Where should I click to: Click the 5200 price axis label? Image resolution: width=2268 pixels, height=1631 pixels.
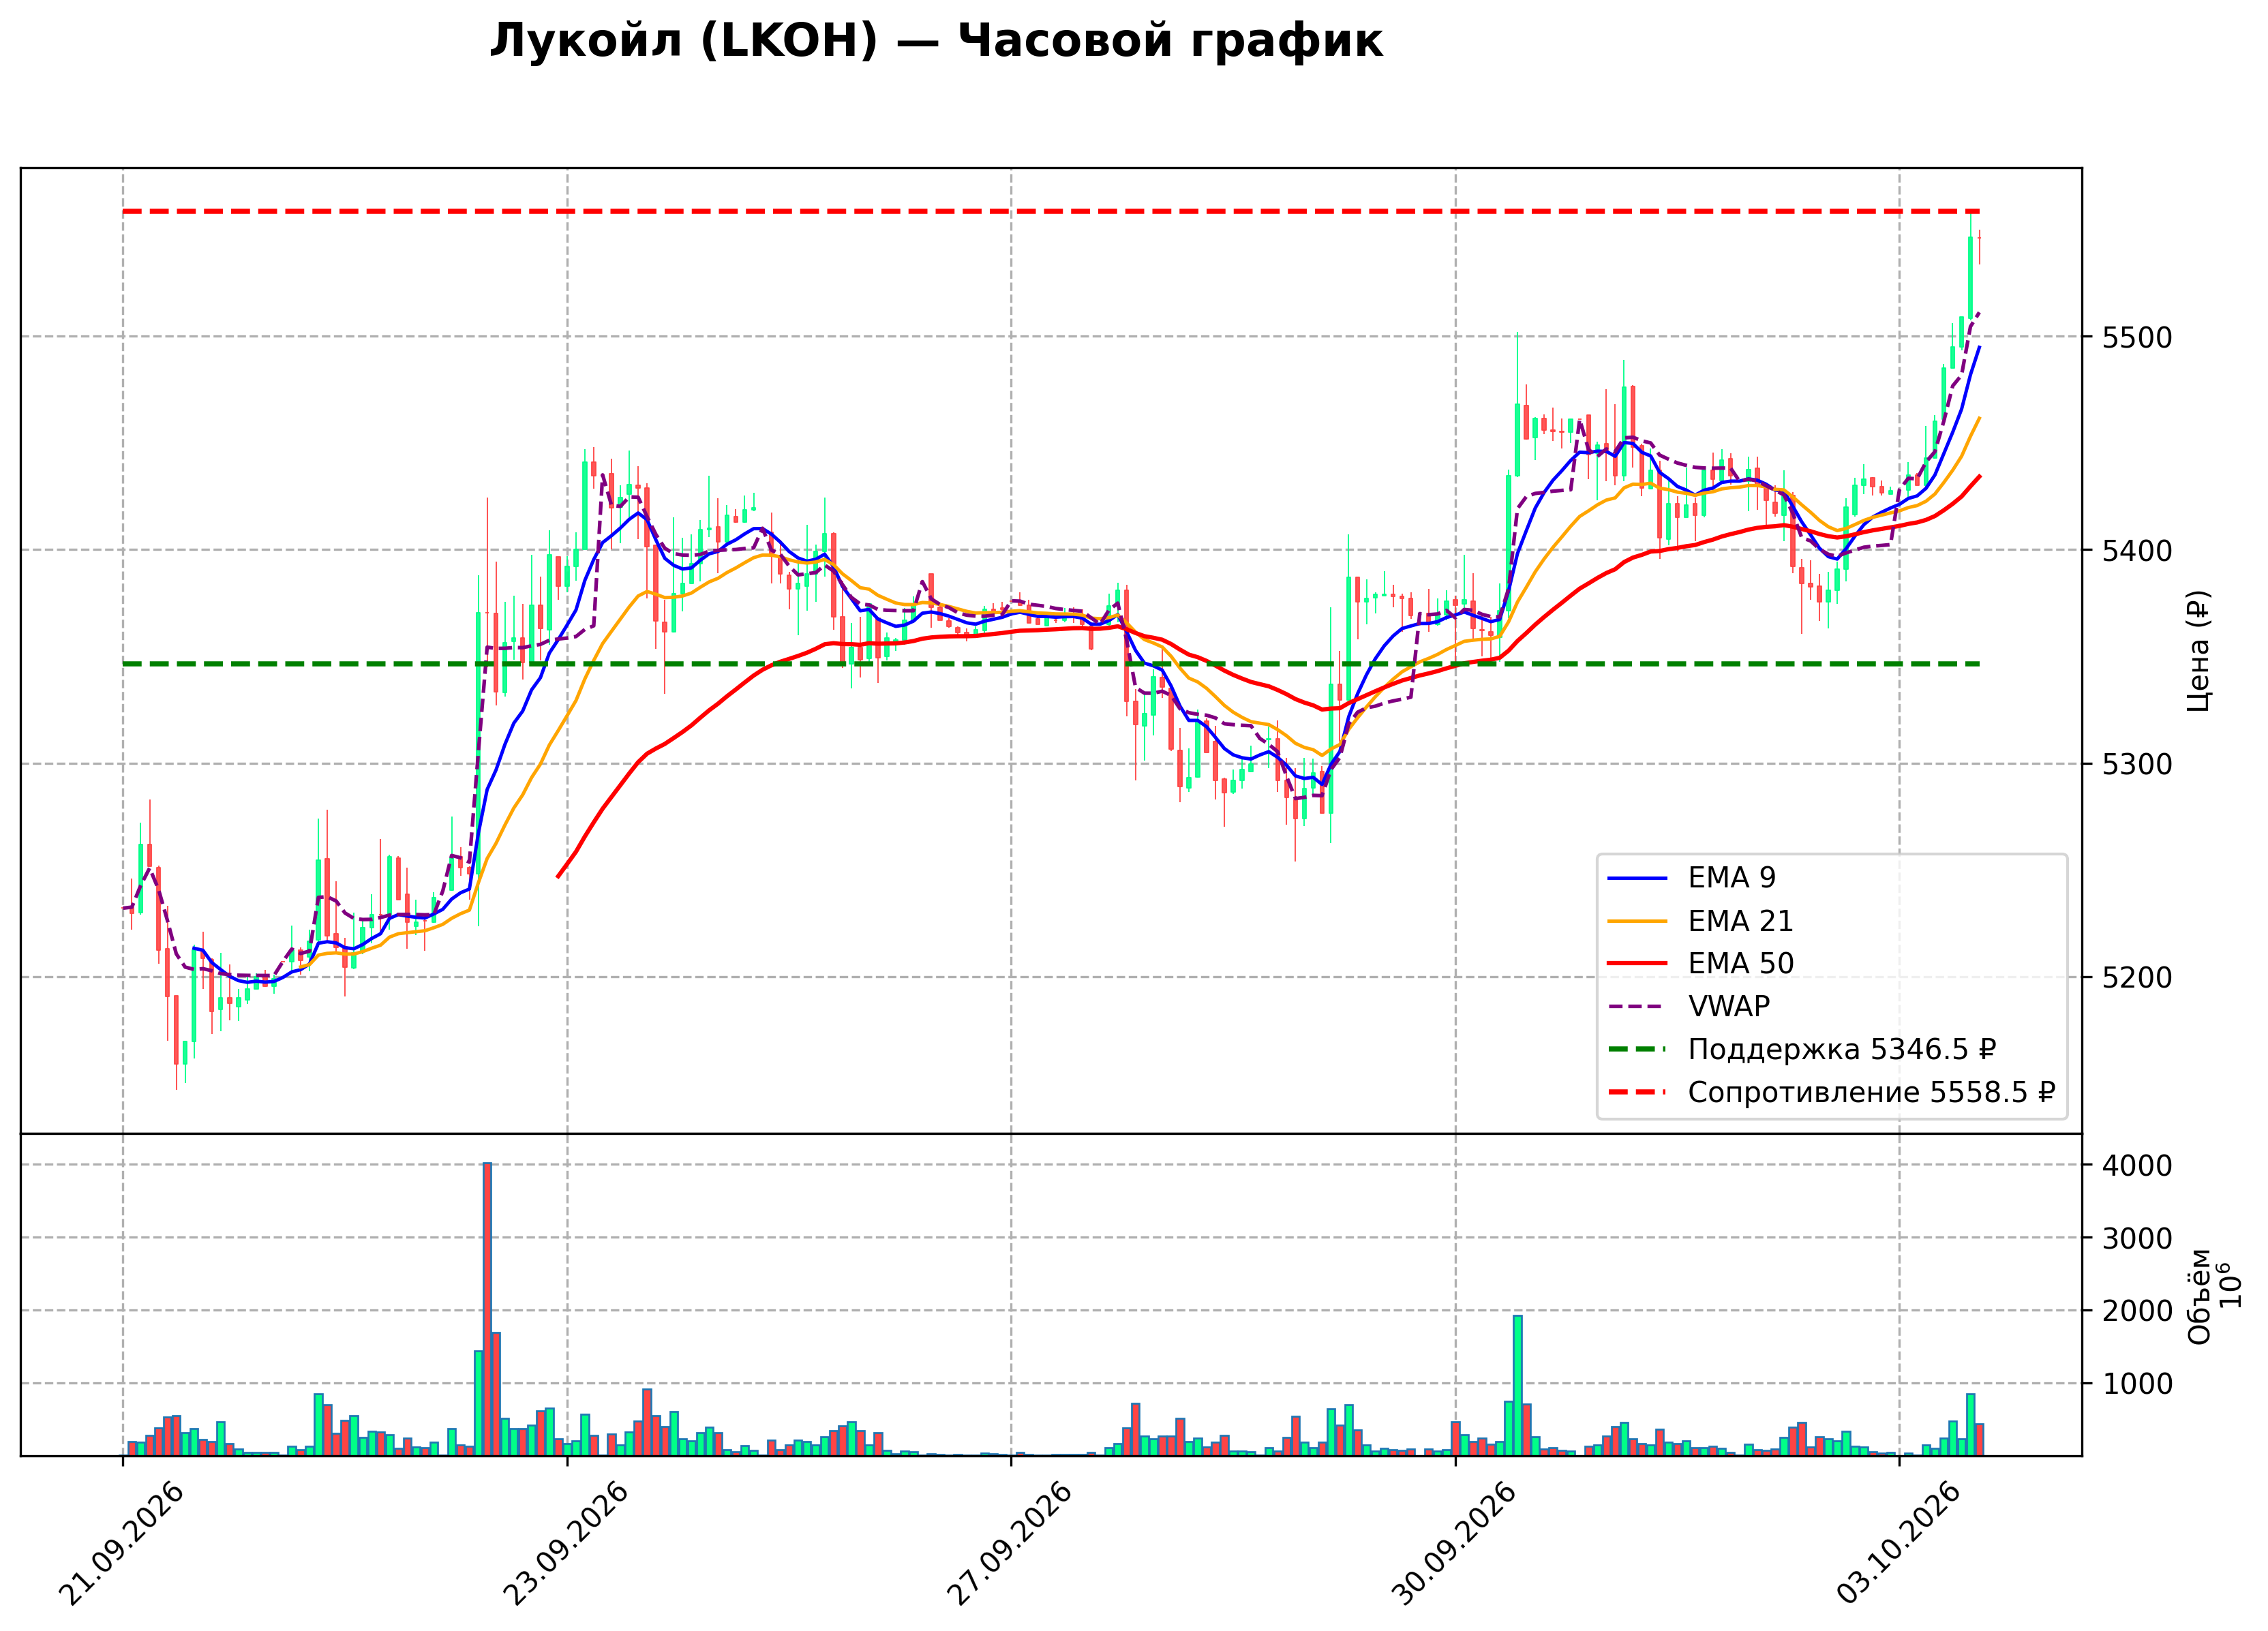click(x=2138, y=978)
